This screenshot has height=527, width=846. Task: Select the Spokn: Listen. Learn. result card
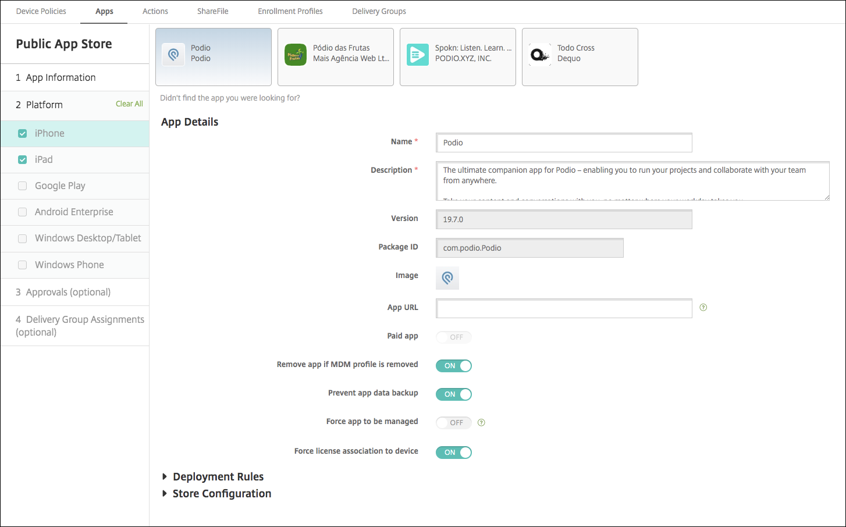(458, 57)
